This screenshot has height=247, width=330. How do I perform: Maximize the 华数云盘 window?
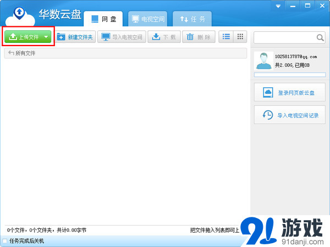point(307,6)
